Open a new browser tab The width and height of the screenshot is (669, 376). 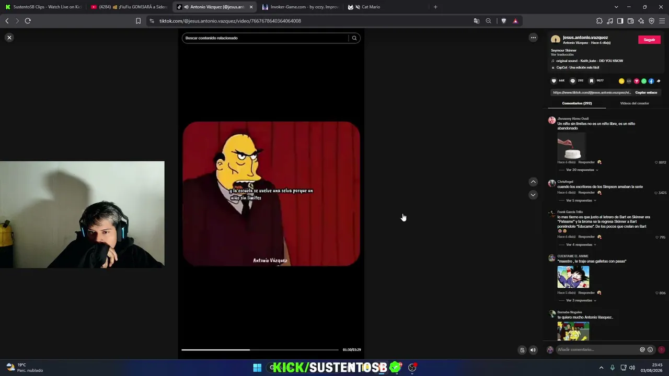pyautogui.click(x=435, y=7)
